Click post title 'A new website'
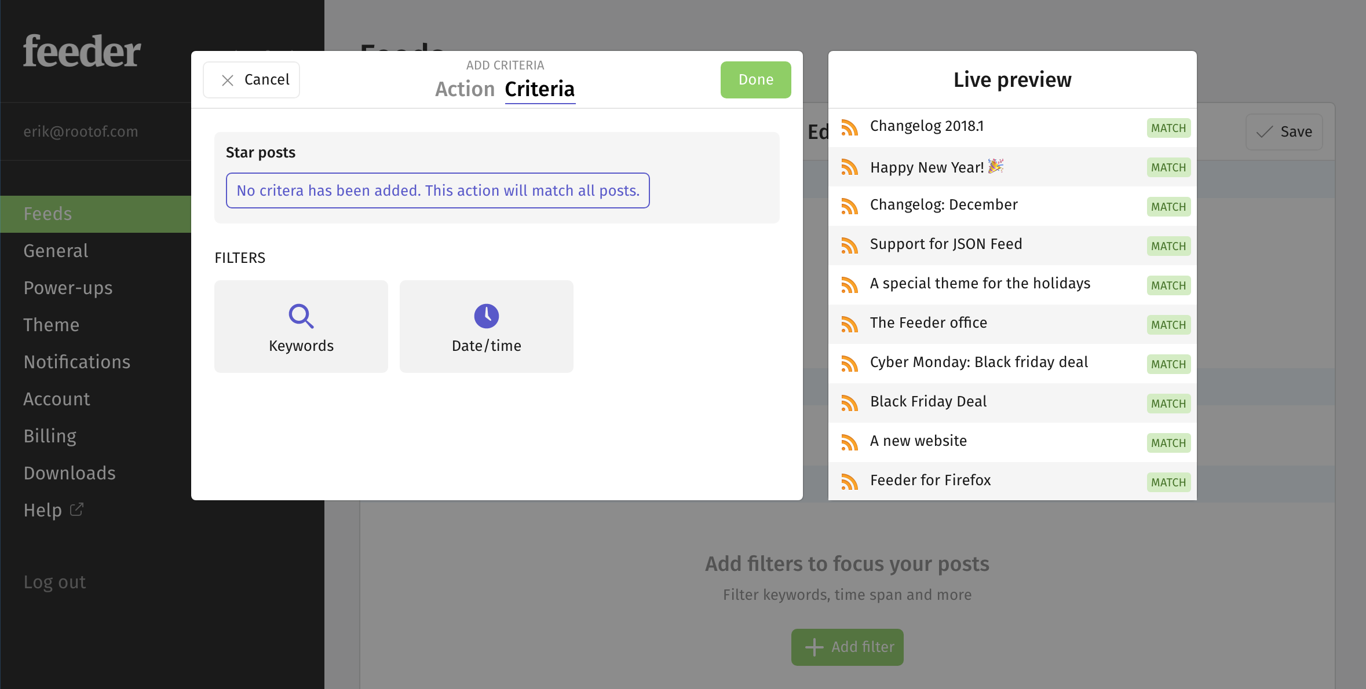 coord(918,441)
